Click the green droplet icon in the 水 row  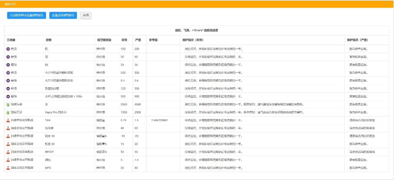pos(8,104)
